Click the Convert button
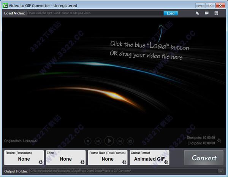The height and width of the screenshot is (177, 228). 204,158
